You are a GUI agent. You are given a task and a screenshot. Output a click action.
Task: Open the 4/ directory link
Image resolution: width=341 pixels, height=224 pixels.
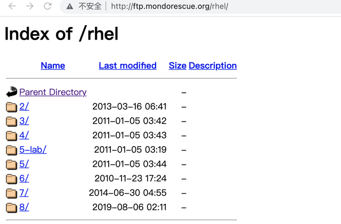click(x=24, y=135)
